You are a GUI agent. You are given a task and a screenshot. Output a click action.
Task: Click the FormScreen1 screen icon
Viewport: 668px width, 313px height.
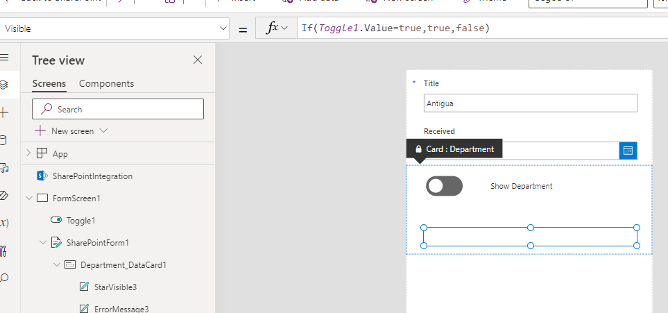(x=42, y=198)
